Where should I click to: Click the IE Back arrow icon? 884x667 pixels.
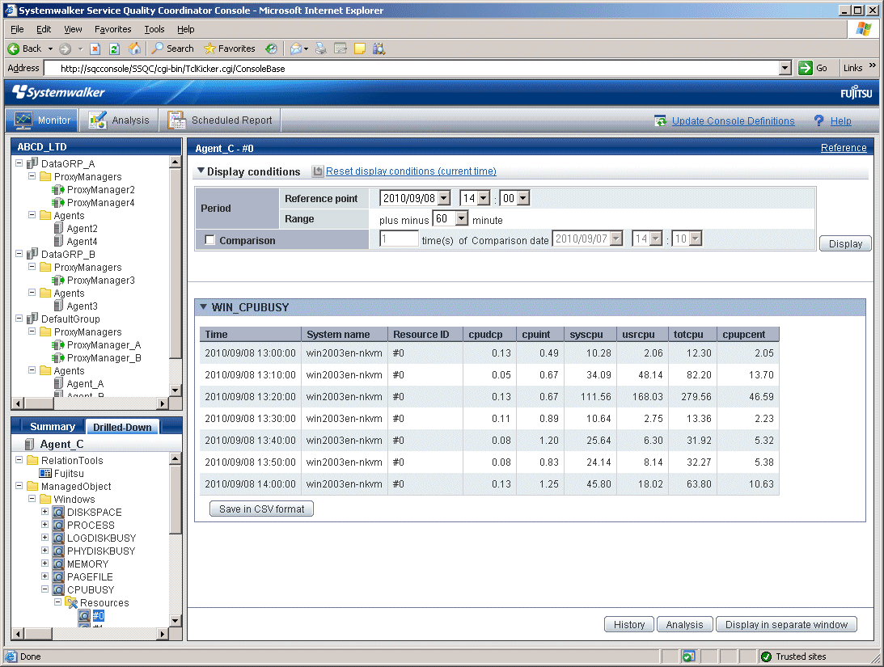(x=14, y=49)
